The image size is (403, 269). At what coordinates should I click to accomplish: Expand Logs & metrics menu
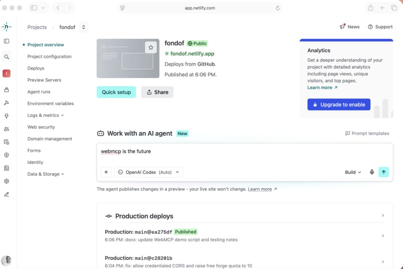click(x=45, y=115)
